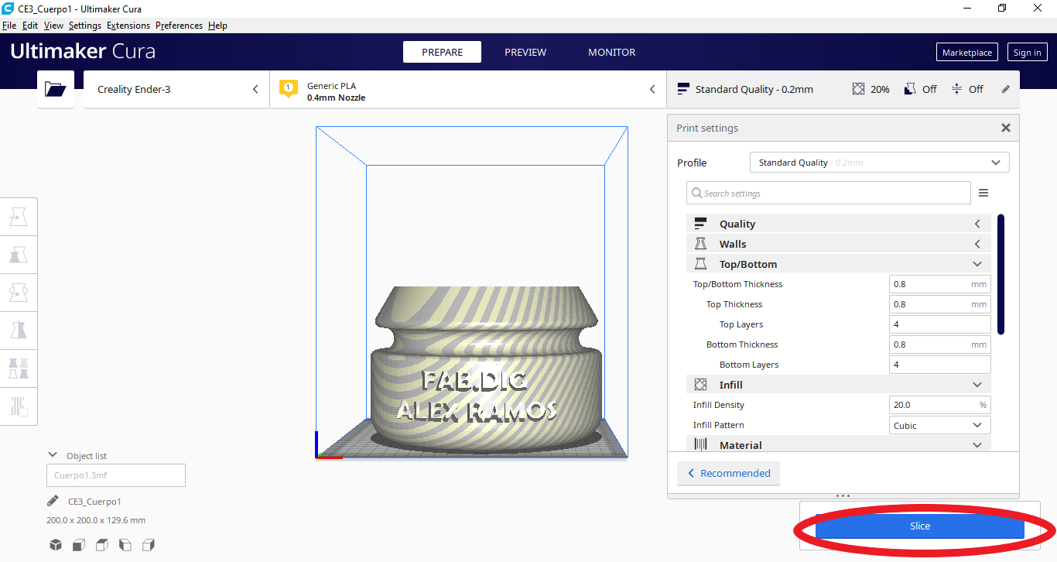Open the Settings menu
1057x562 pixels.
[85, 26]
